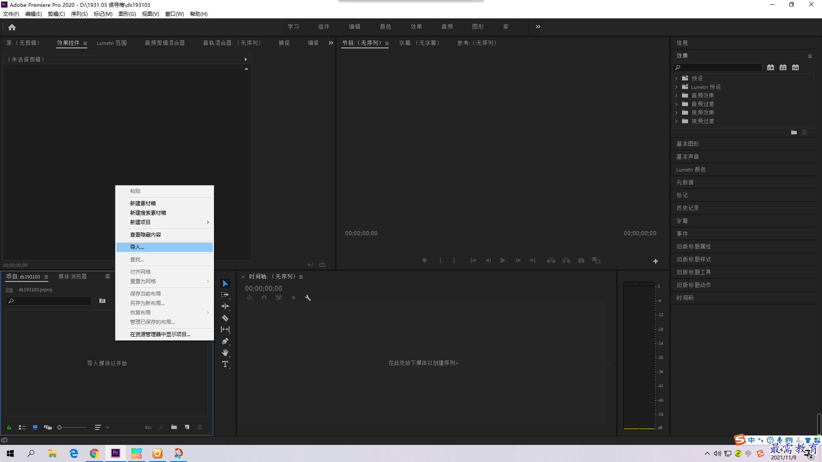Screen dimensions: 822x462
Task: Click the Effects panel search field
Action: click(718, 67)
